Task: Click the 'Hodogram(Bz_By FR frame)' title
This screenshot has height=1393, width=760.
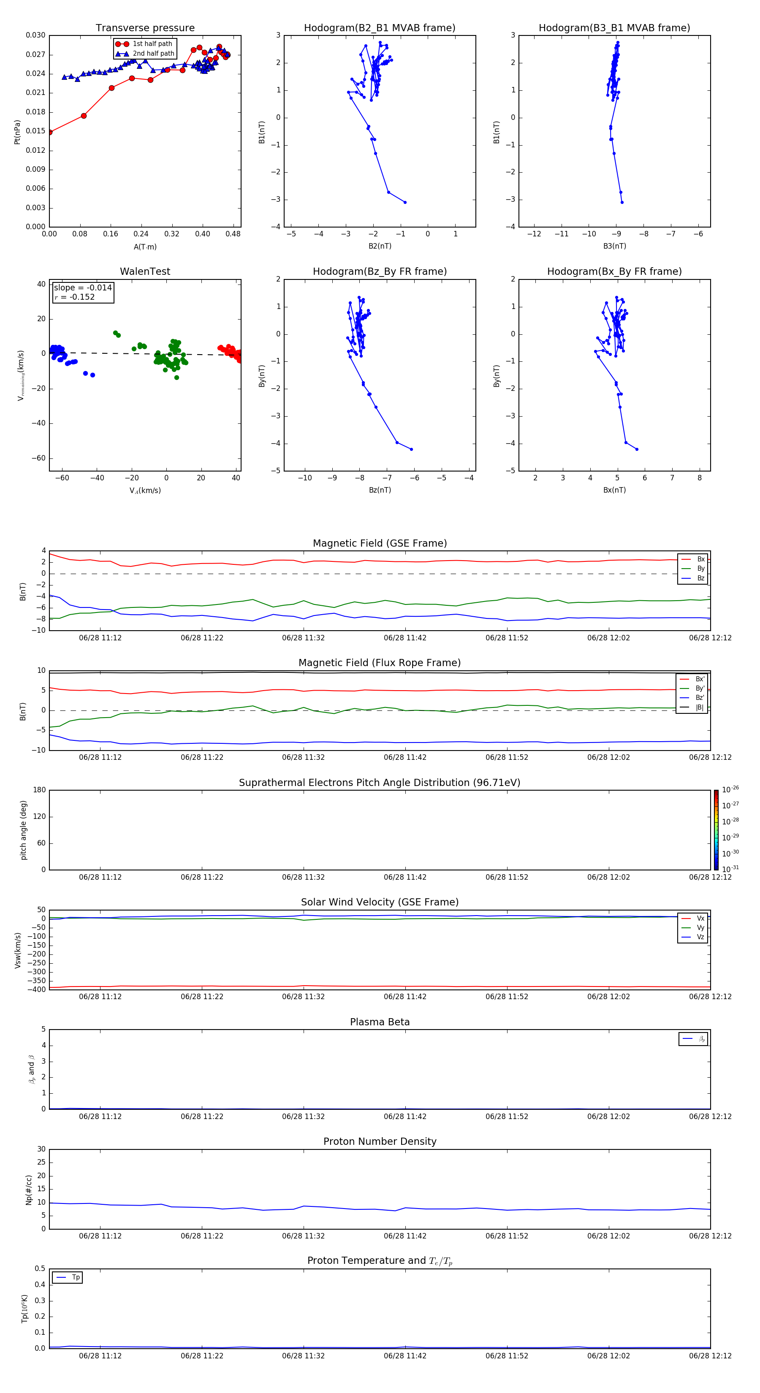Action: [380, 271]
